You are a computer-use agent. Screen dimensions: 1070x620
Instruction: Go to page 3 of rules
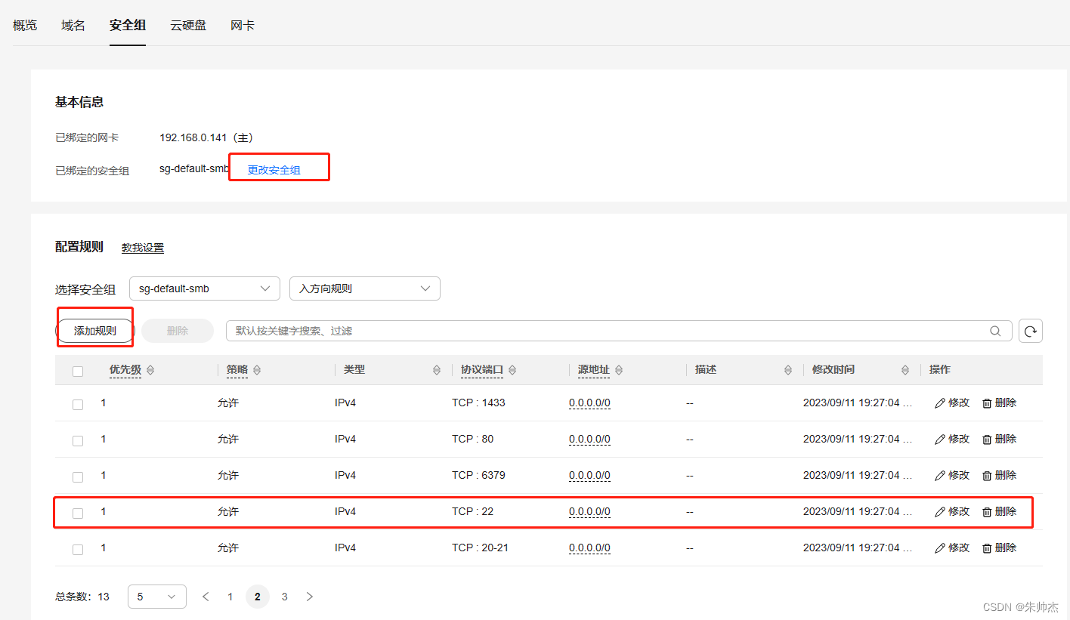(x=284, y=597)
